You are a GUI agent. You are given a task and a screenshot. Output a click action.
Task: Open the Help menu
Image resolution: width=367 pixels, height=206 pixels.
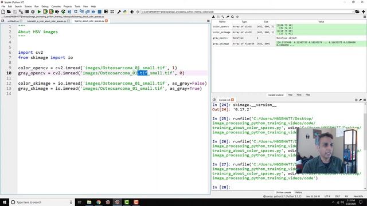pos(93,6)
